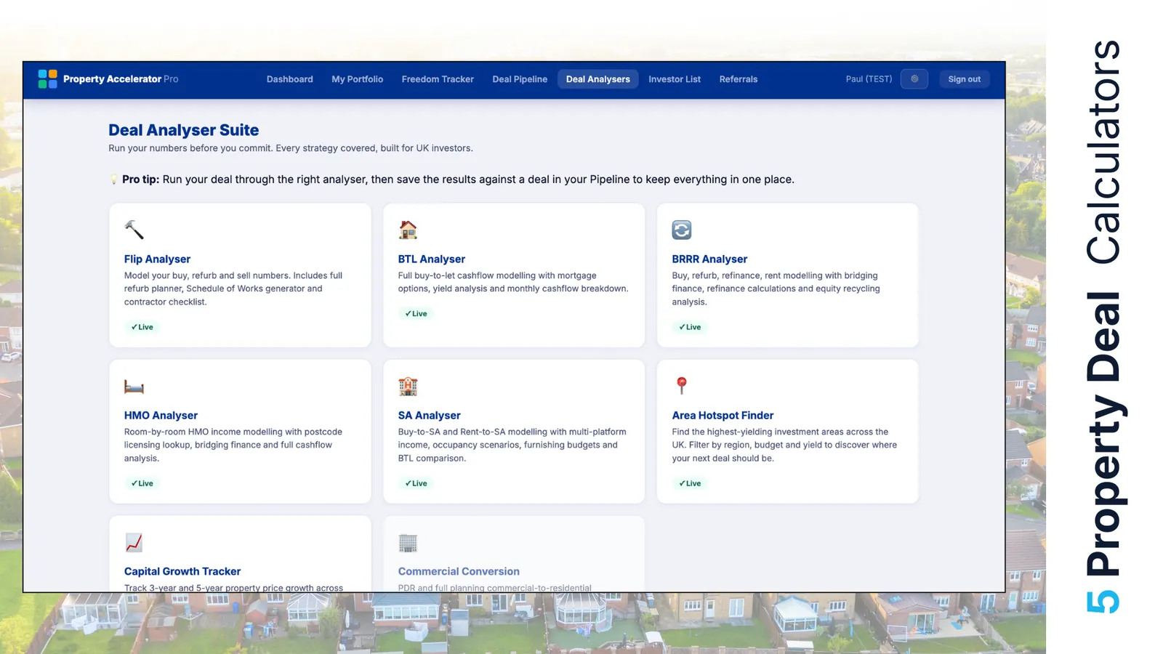Click the Live badge on SA Analyser card

tap(416, 483)
